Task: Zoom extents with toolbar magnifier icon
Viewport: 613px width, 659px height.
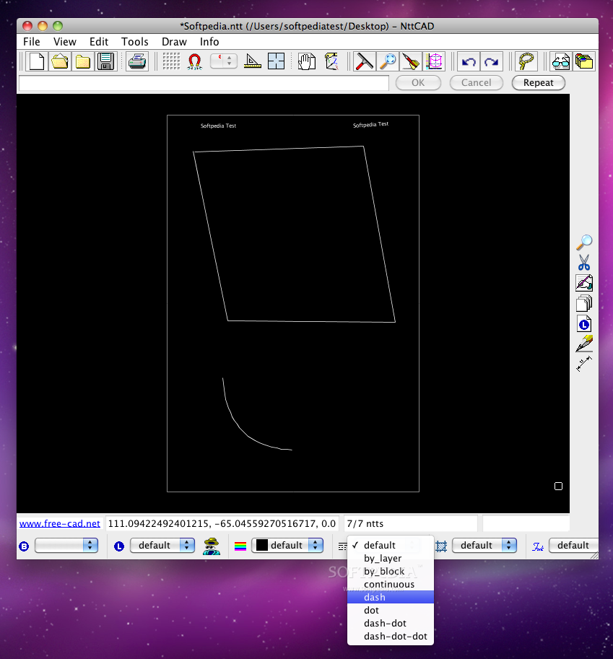Action: pos(387,62)
